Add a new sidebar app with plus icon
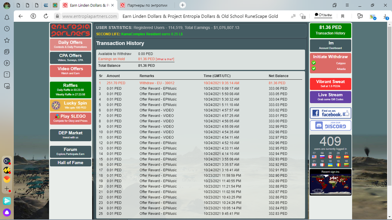 [7, 189]
